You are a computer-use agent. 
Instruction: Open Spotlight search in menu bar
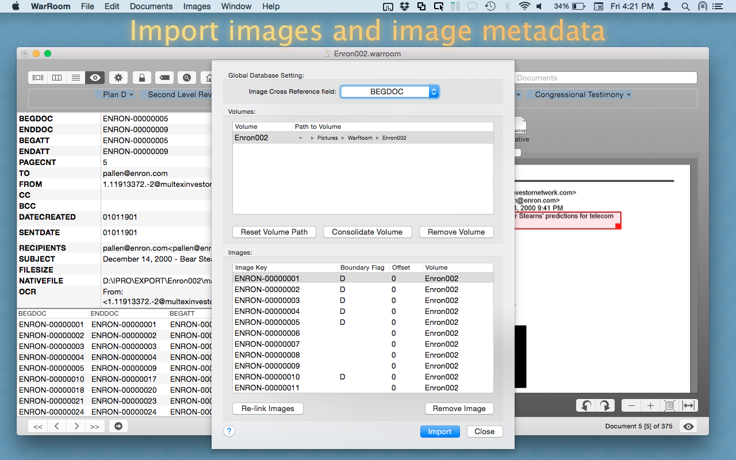coord(685,6)
